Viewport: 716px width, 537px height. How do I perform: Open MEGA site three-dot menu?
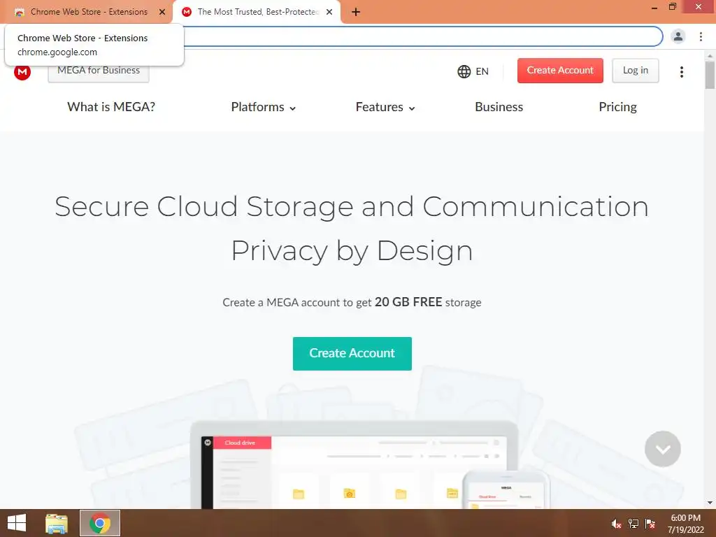tap(681, 72)
